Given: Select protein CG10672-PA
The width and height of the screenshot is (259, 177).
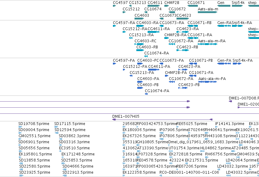Looking at the screenshot, I should tap(181, 79).
